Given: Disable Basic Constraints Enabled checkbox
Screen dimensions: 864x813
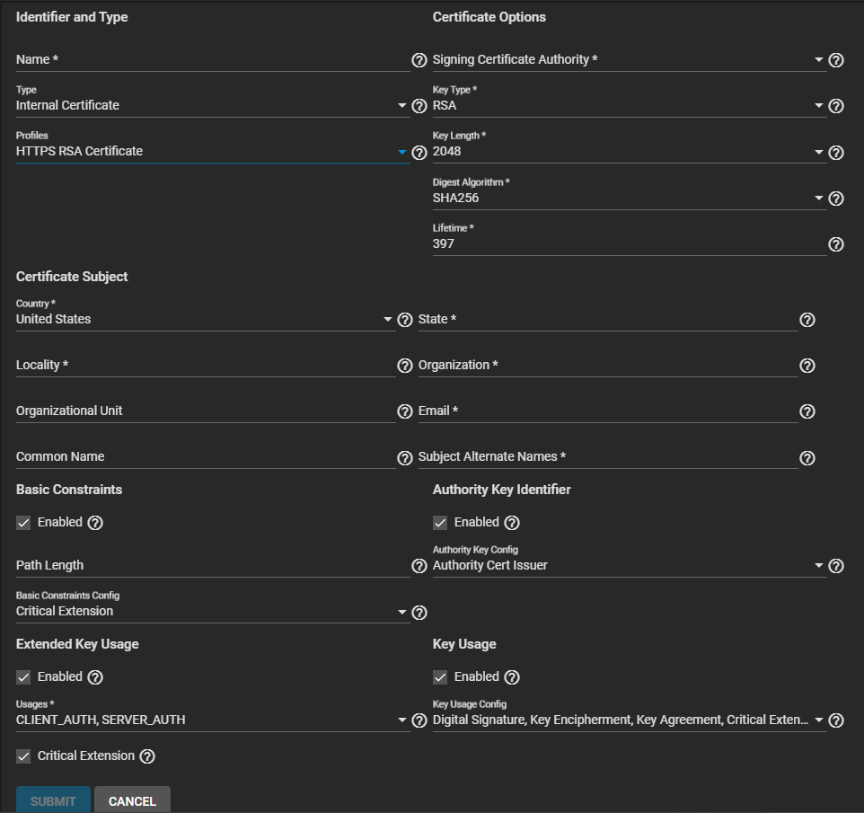Looking at the screenshot, I should 24,523.
